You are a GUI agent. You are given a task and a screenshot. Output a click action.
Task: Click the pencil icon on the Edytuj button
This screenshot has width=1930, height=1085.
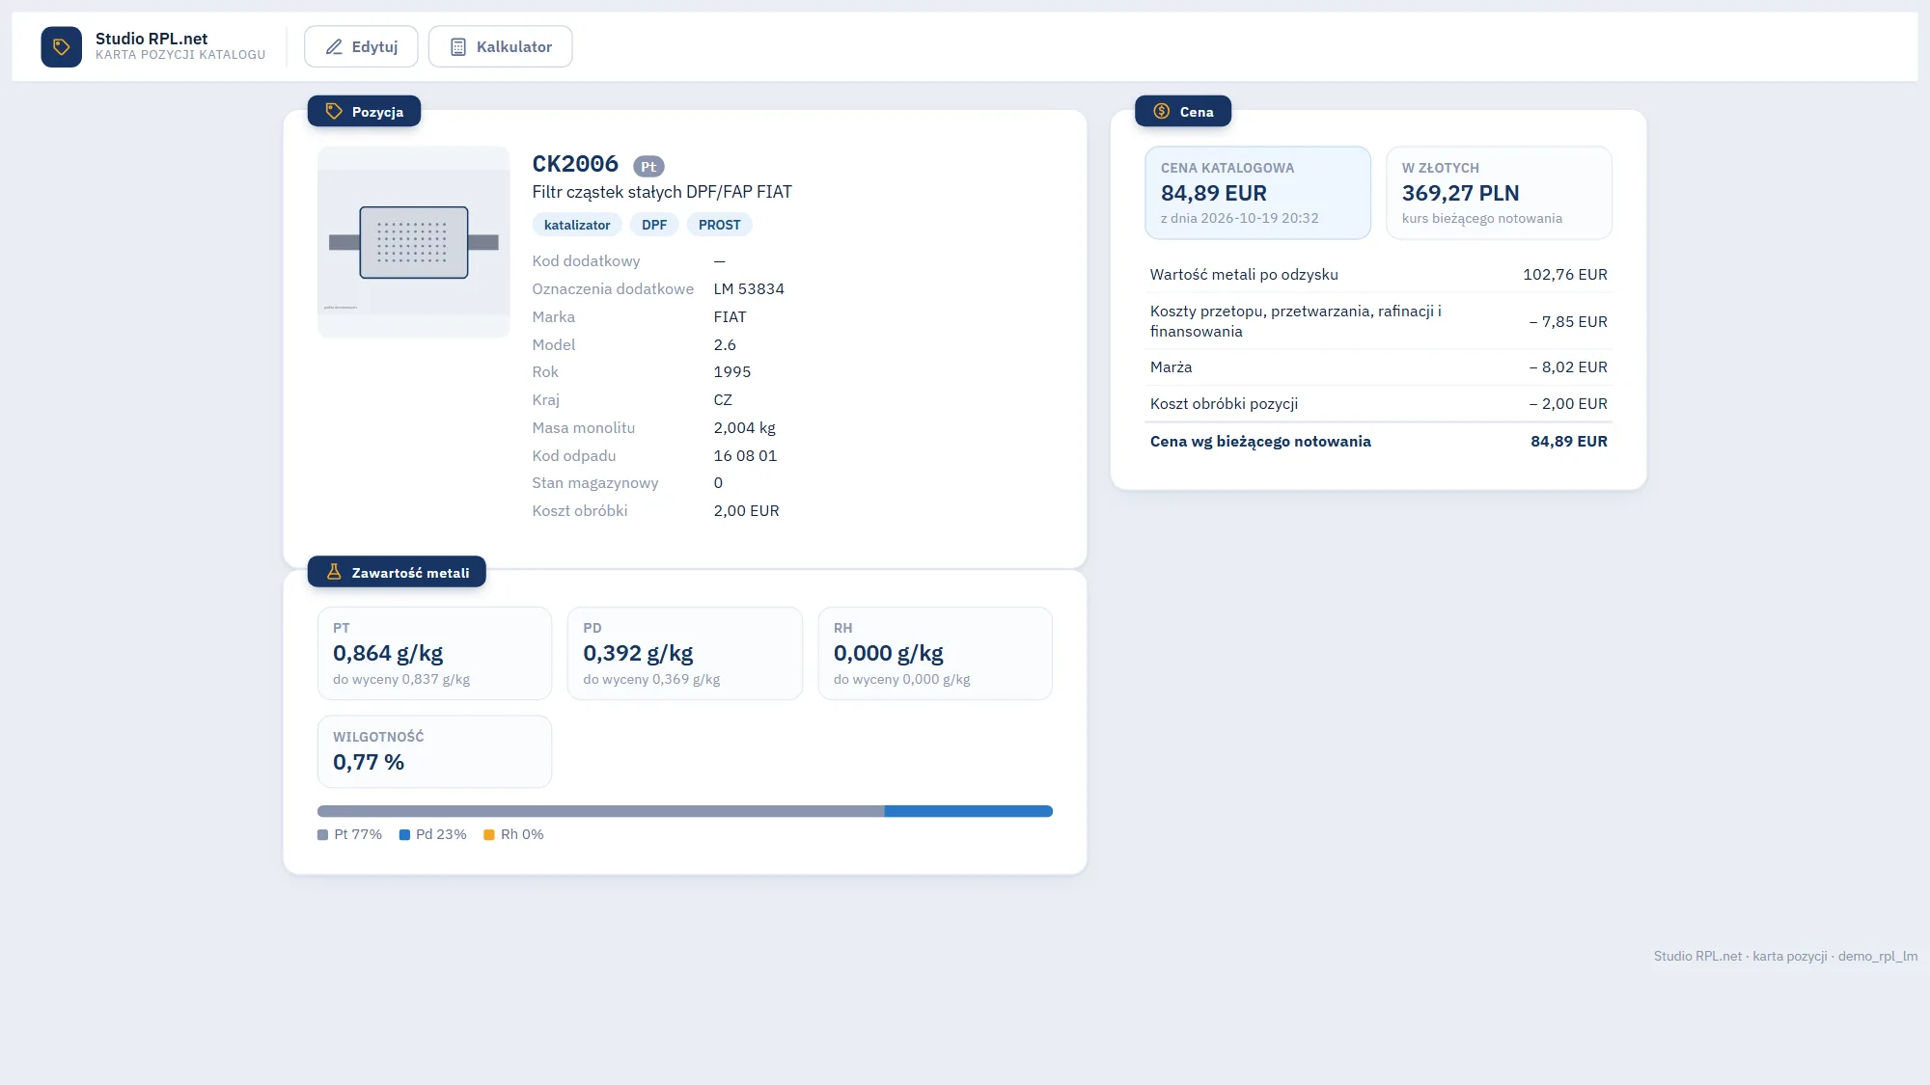(x=334, y=46)
